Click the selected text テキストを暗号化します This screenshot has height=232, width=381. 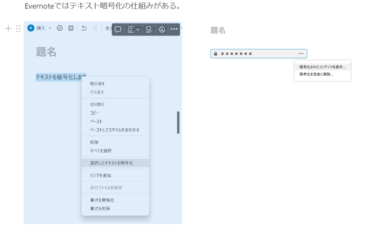click(x=61, y=77)
